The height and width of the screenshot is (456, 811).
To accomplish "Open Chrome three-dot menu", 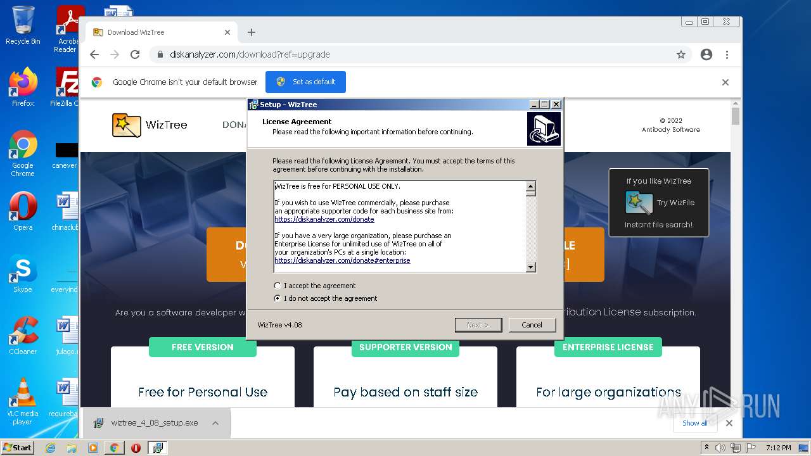I will (727, 54).
